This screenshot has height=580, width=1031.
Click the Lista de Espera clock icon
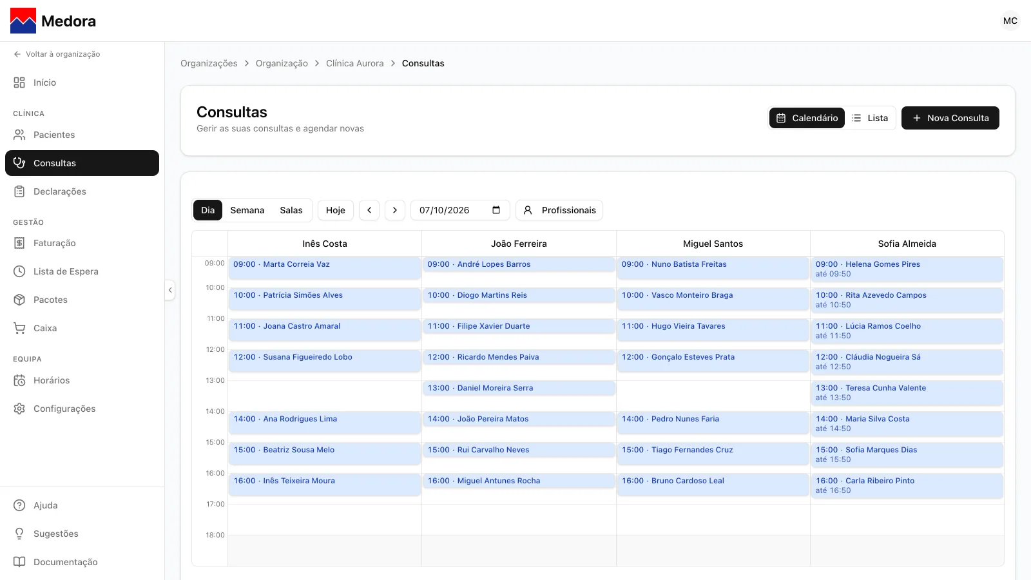pyautogui.click(x=19, y=271)
